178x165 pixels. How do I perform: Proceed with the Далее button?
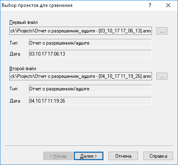[88, 156]
